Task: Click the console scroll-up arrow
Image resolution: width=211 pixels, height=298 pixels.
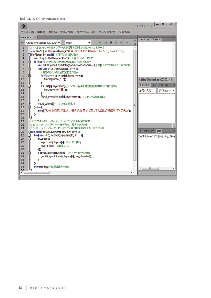Action: tap(173, 44)
